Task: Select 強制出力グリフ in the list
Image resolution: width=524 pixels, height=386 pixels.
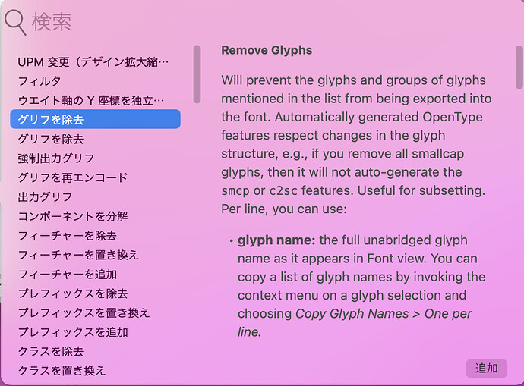Action: pos(95,158)
